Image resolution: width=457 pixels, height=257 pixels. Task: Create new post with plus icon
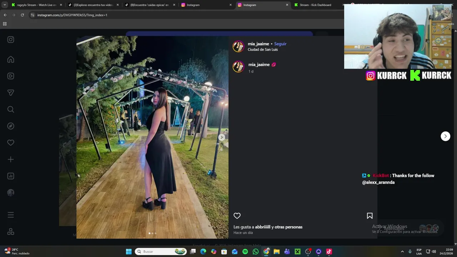[11, 160]
